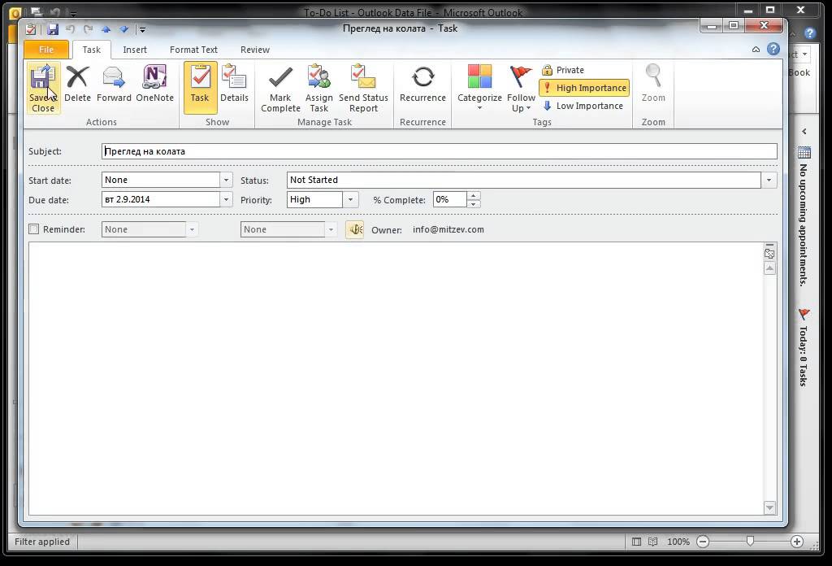
Task: Decrease % Complete with the down arrow
Action: pos(474,204)
